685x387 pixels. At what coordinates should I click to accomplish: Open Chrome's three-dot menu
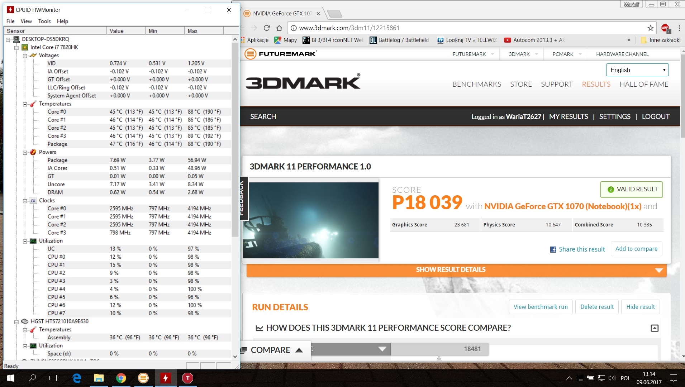point(679,28)
